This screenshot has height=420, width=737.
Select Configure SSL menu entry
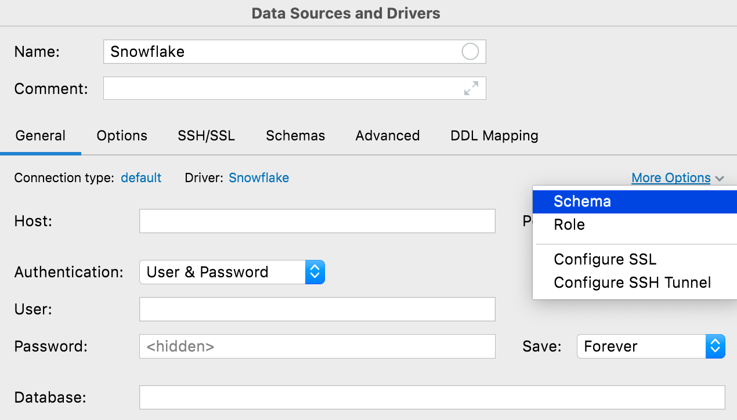tap(605, 259)
